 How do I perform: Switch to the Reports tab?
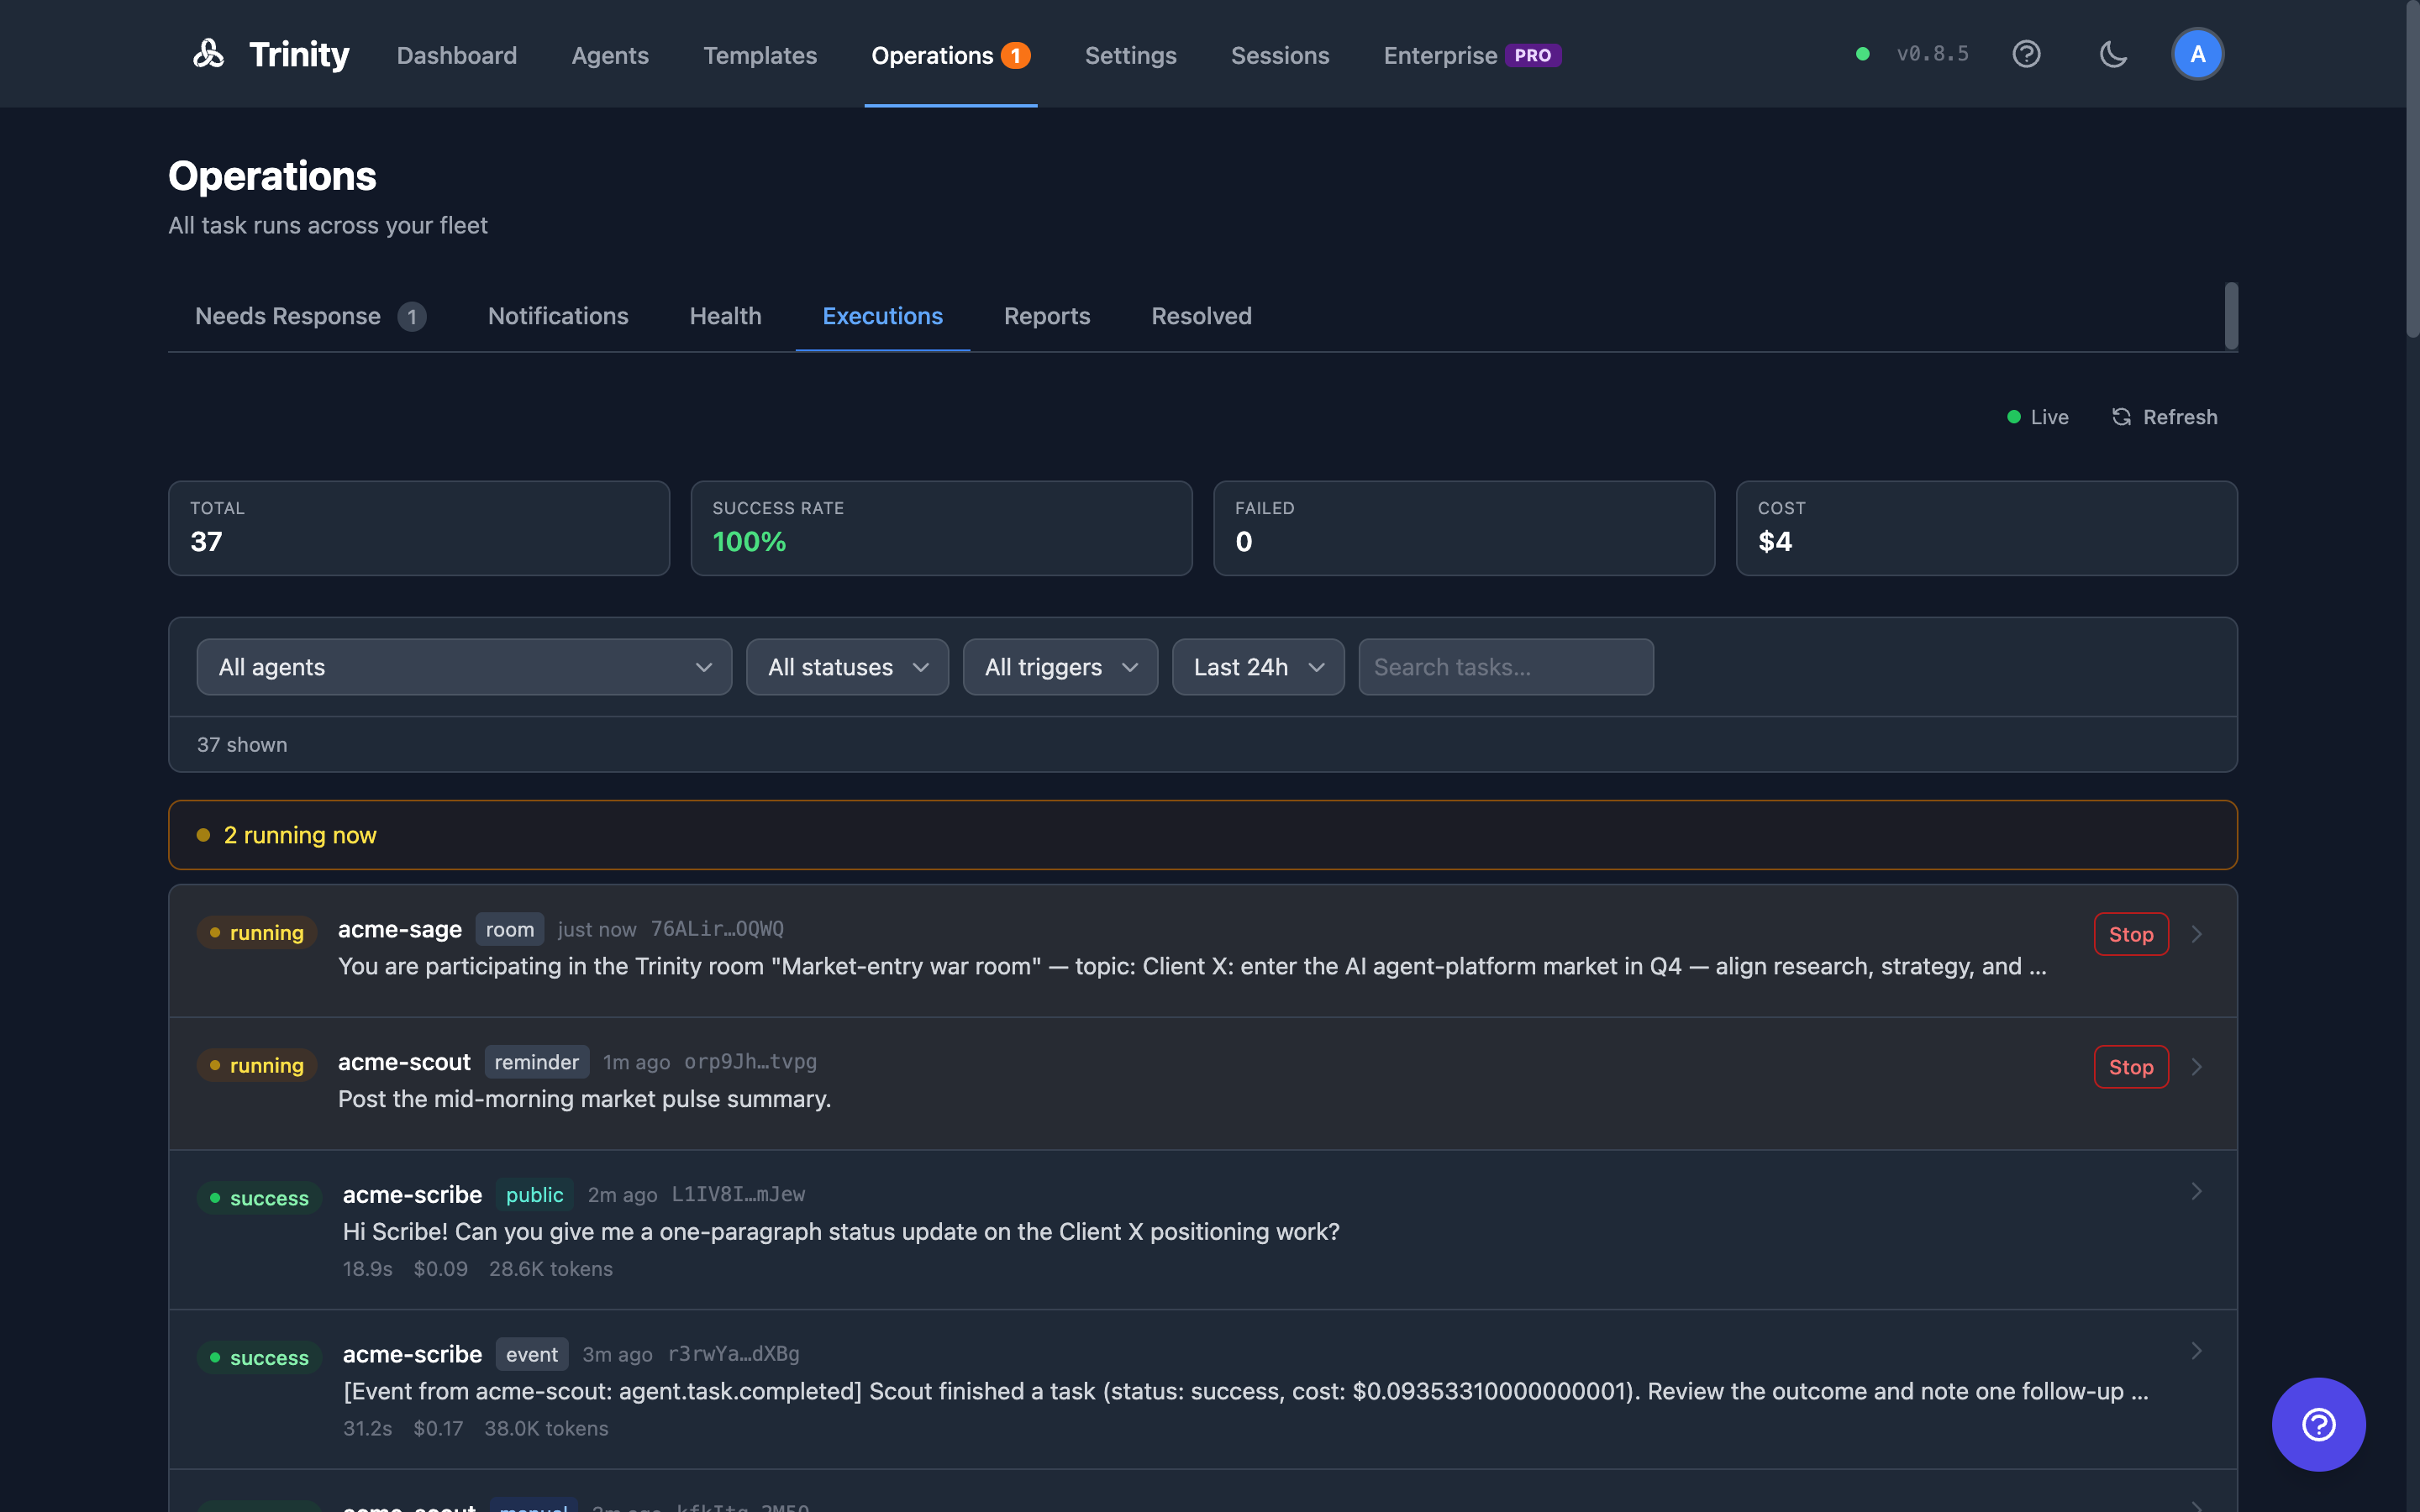(x=1047, y=316)
